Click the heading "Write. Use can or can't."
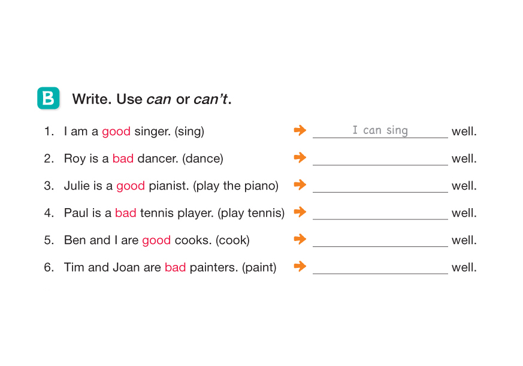The width and height of the screenshot is (523, 366). click(152, 99)
